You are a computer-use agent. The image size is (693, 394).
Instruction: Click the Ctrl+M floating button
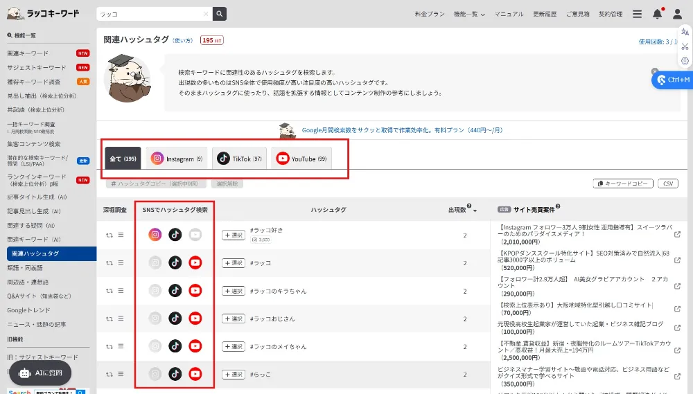(673, 80)
